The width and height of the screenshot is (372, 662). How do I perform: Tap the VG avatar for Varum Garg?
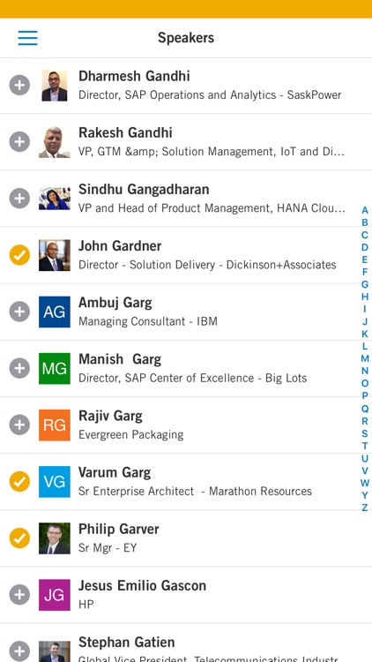[55, 481]
